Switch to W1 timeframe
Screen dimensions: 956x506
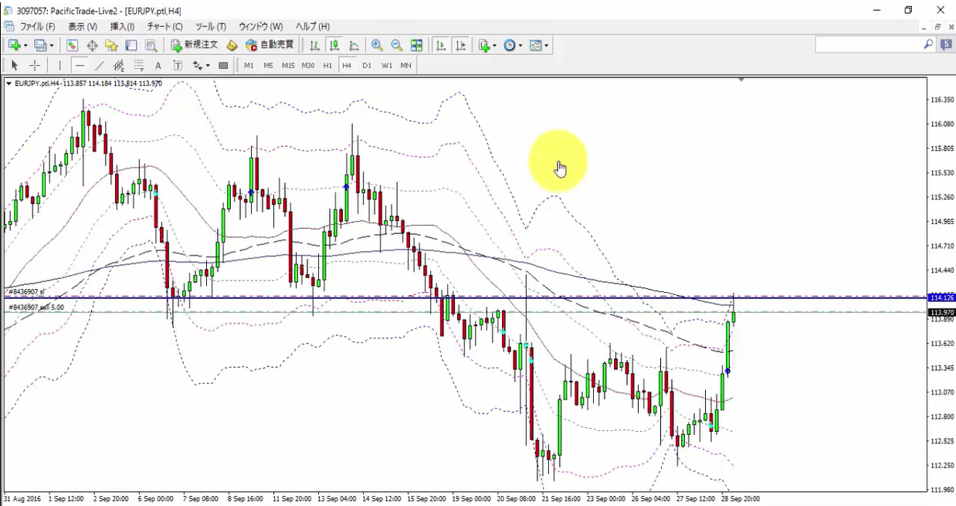tap(387, 66)
